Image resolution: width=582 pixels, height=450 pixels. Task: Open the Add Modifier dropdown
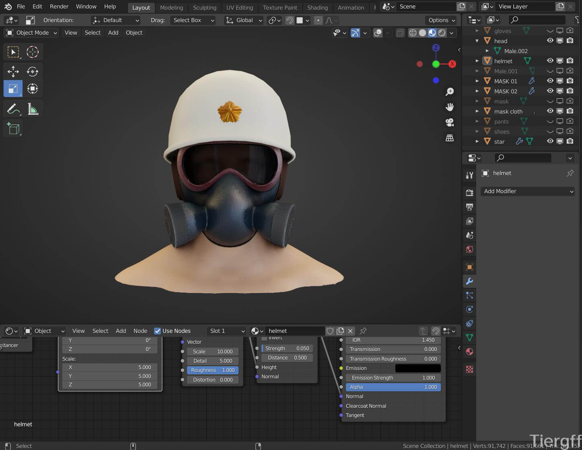(528, 191)
